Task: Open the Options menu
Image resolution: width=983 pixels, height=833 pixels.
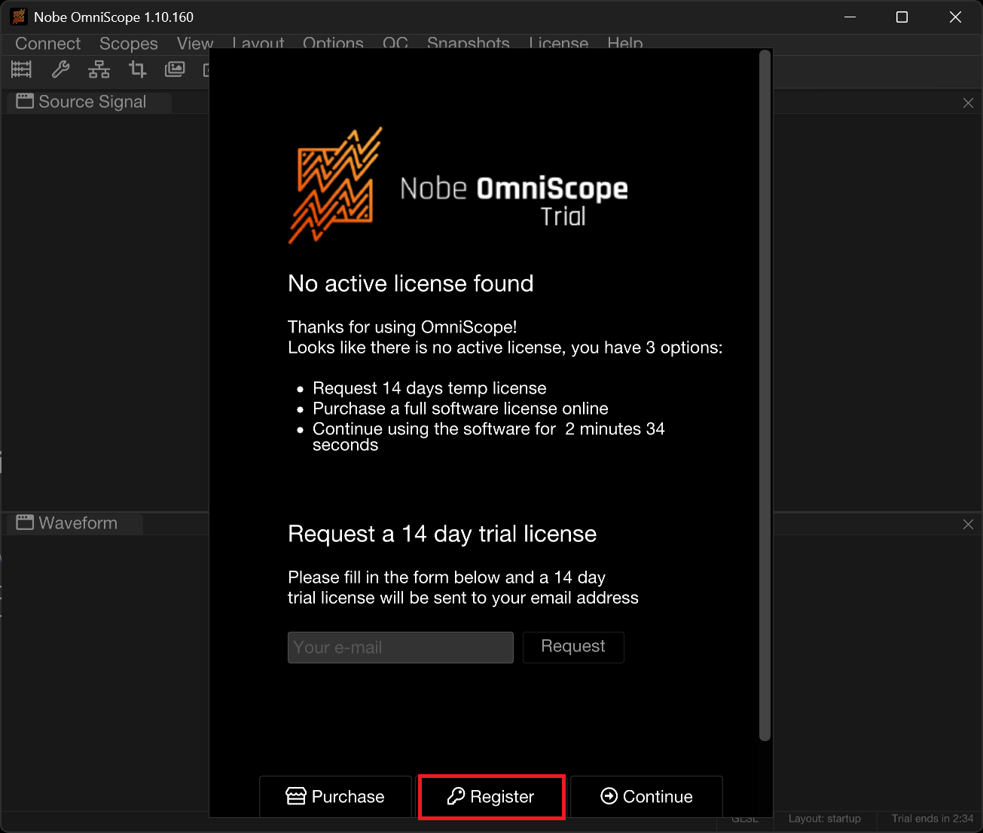Action: point(333,44)
